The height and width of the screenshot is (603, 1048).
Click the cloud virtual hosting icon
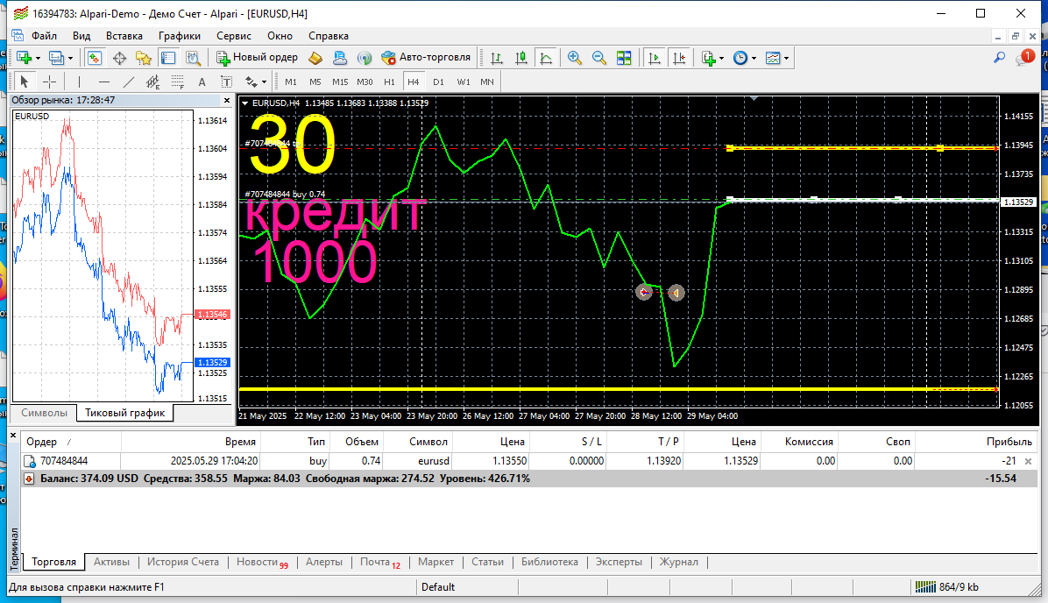339,58
